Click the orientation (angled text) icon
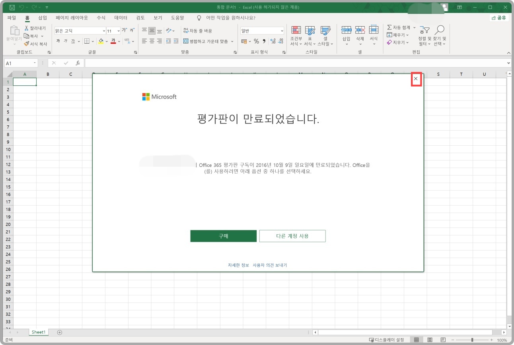This screenshot has height=345, width=514. point(169,31)
